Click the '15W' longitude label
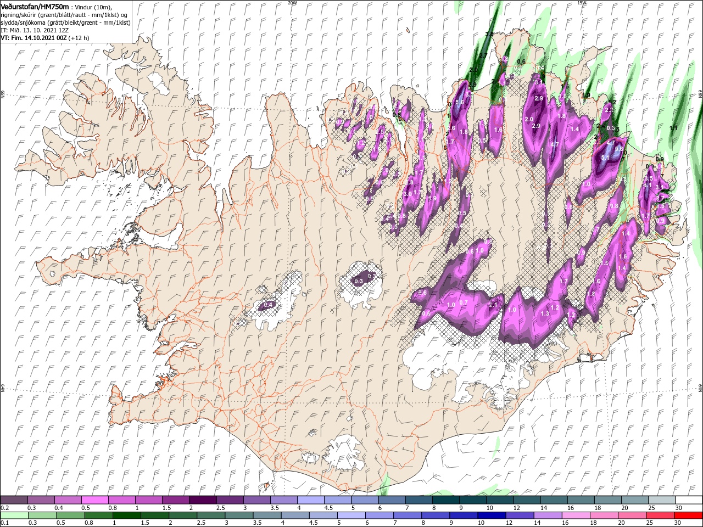This screenshot has width=703, height=527. (x=582, y=3)
